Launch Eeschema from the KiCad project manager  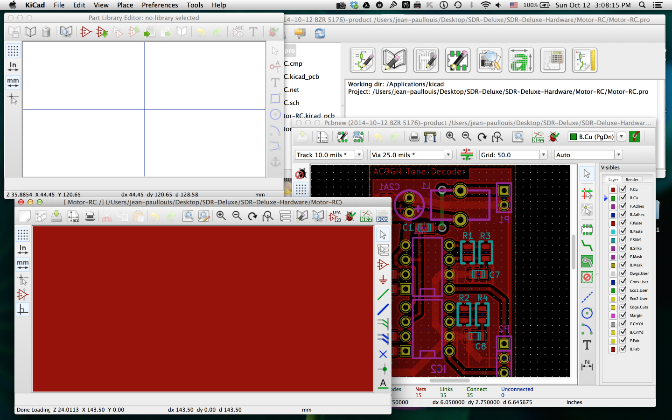pos(363,60)
